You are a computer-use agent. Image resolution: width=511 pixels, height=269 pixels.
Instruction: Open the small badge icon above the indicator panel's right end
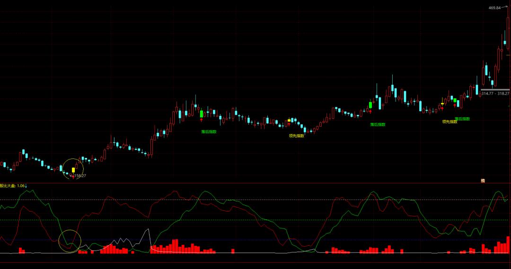point(483,181)
